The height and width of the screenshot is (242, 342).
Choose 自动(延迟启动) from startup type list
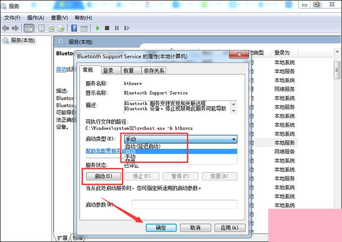(181, 146)
